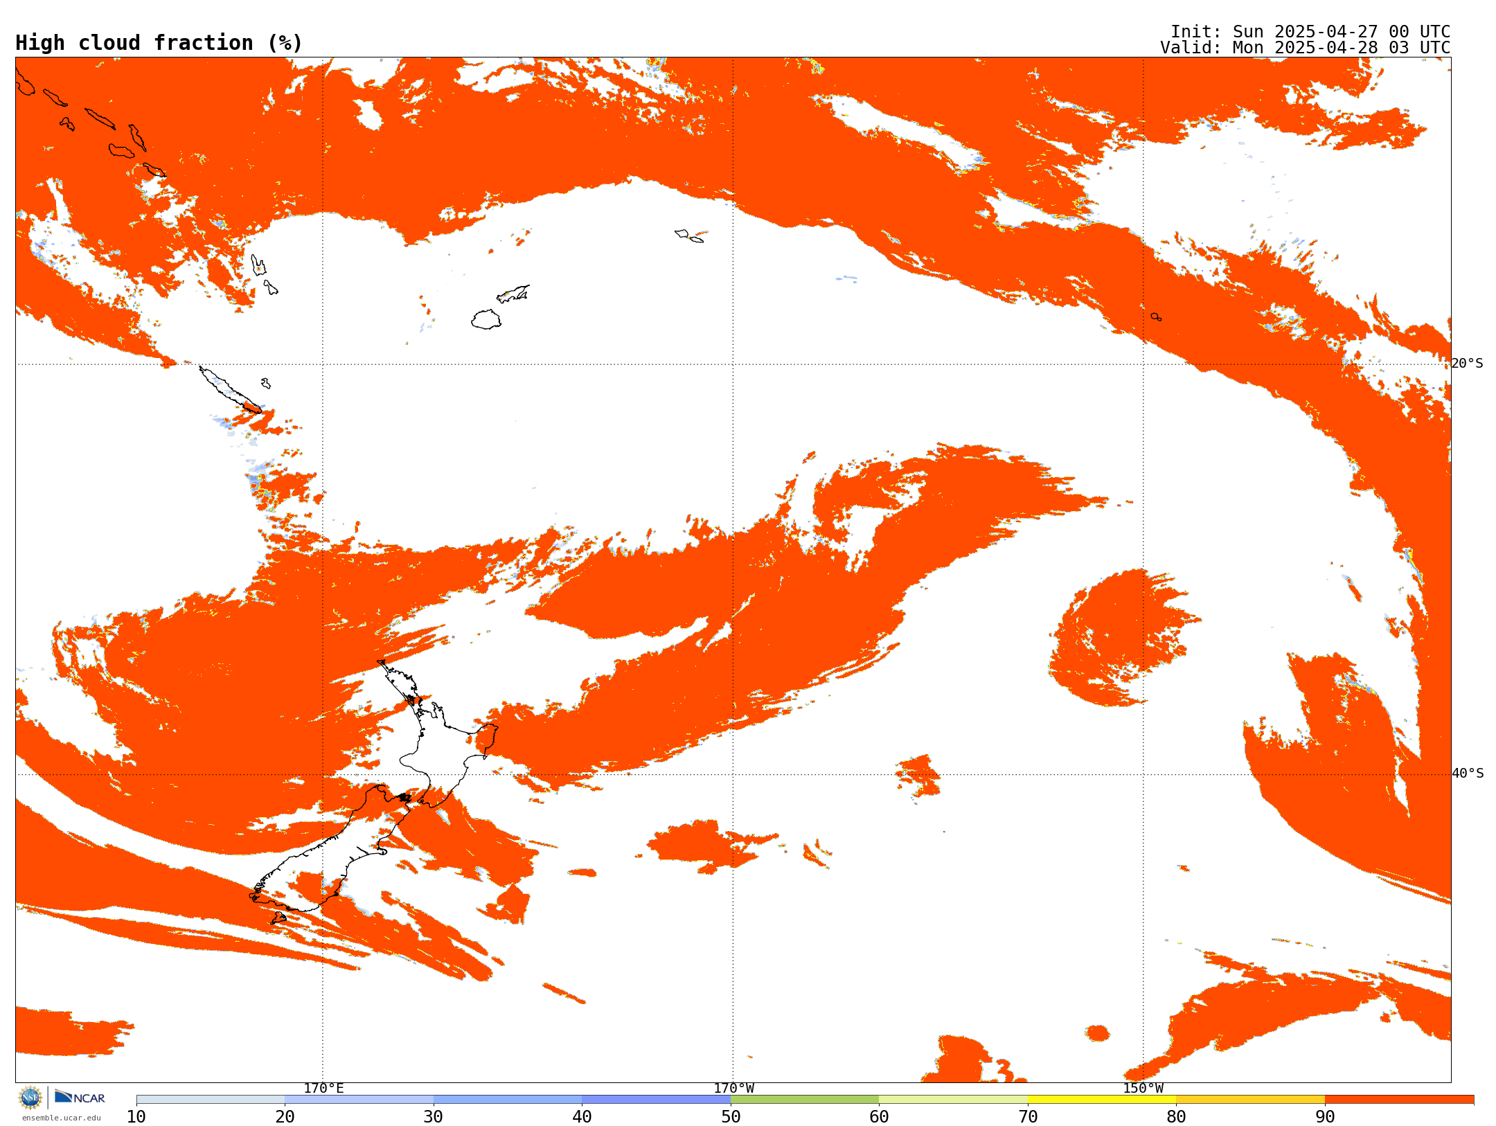Click the colorbar tick label 40
This screenshot has width=1496, height=1126.
click(582, 1117)
